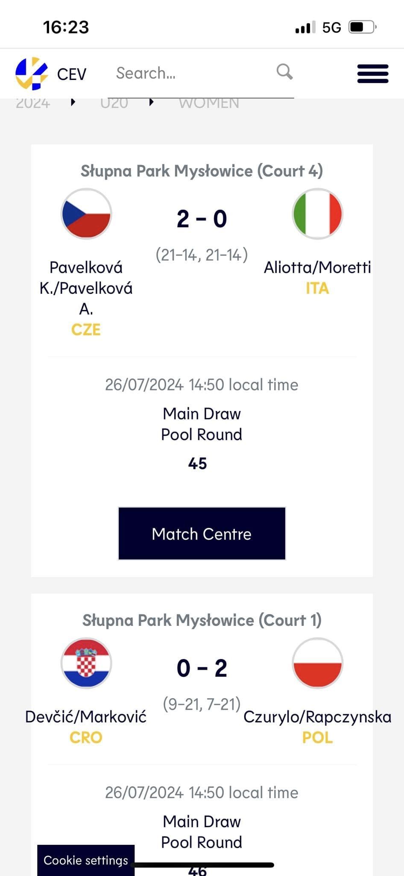Image resolution: width=404 pixels, height=876 pixels.
Task: Open Devčić/Marković team link
Action: (x=86, y=717)
